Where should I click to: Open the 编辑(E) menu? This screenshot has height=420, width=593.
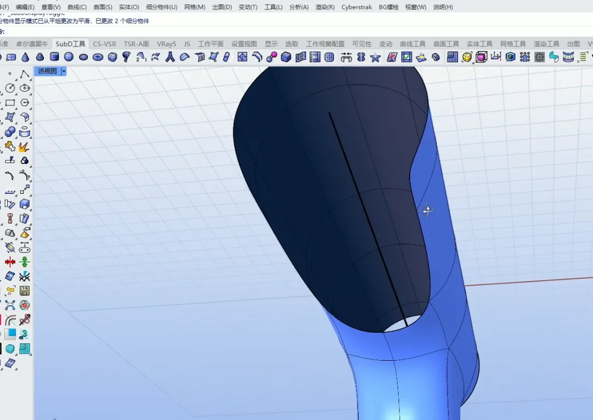pyautogui.click(x=25, y=7)
